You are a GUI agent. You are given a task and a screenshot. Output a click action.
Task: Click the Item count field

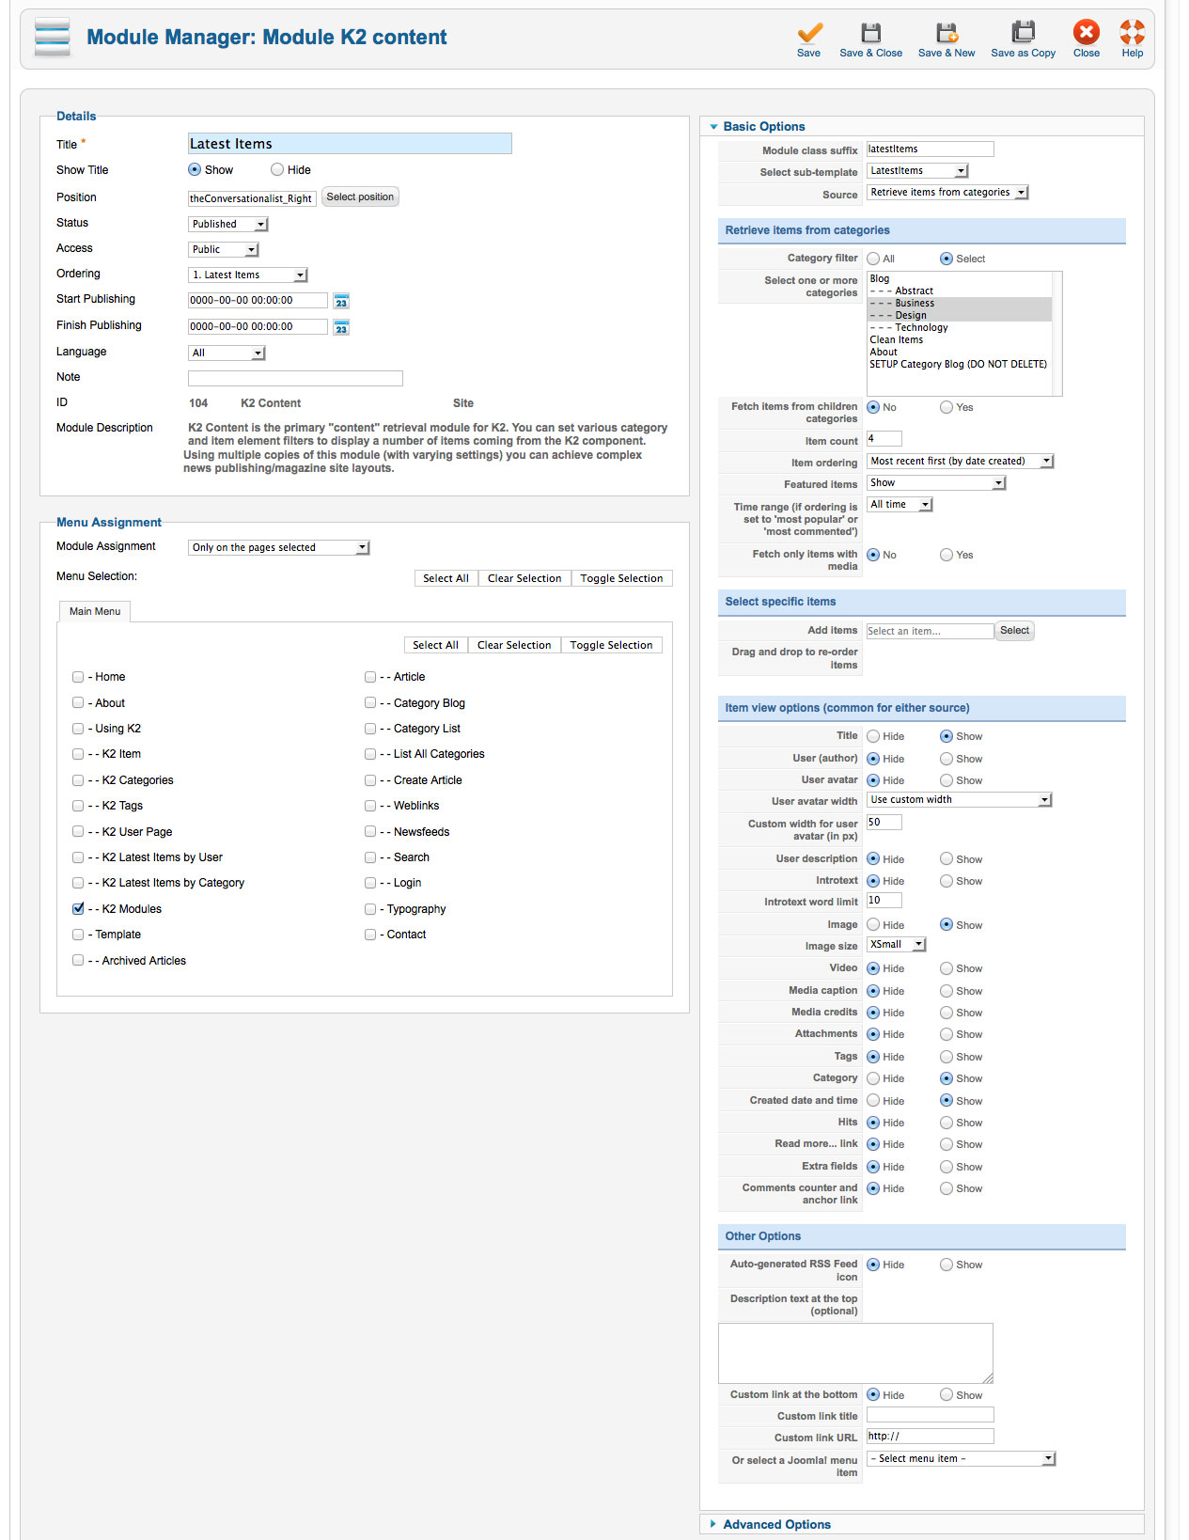point(884,438)
